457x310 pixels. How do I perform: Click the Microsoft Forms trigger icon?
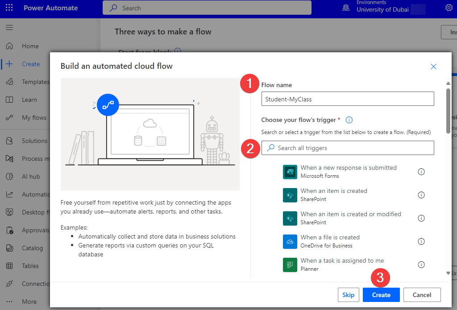290,172
